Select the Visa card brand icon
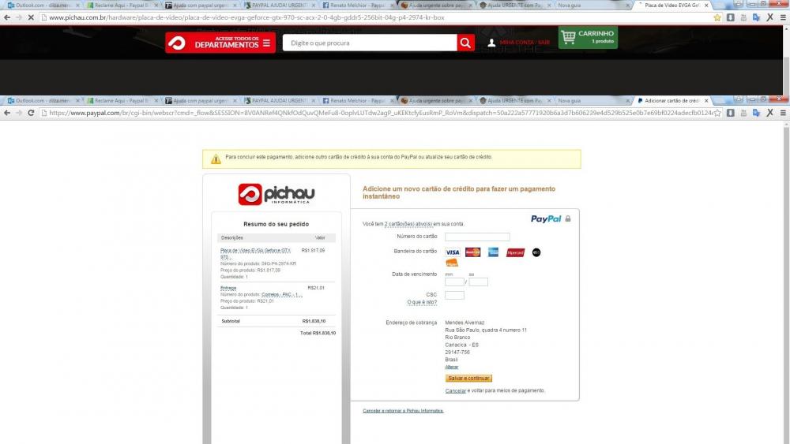 point(453,252)
